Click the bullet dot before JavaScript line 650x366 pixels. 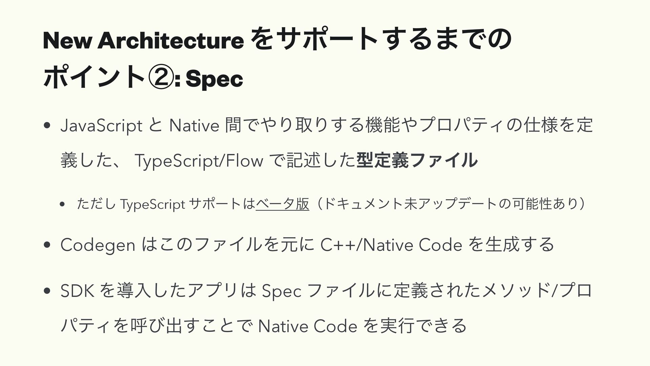tap(47, 127)
